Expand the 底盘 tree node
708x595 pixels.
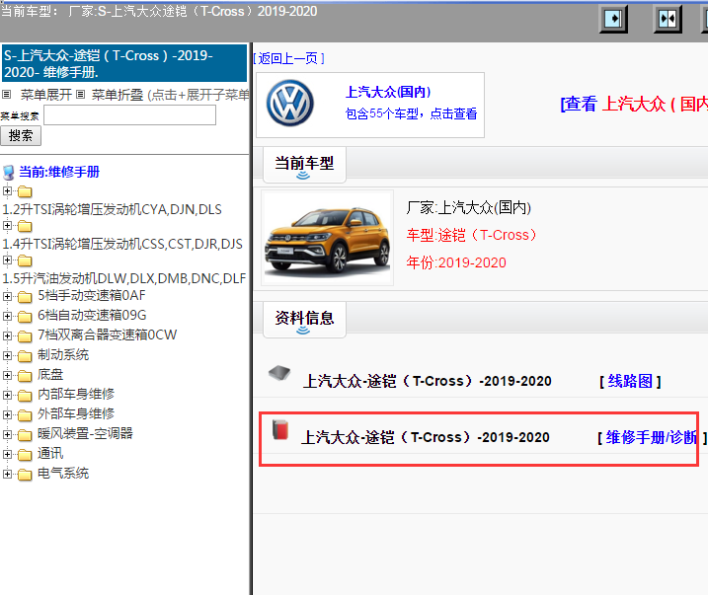7,375
